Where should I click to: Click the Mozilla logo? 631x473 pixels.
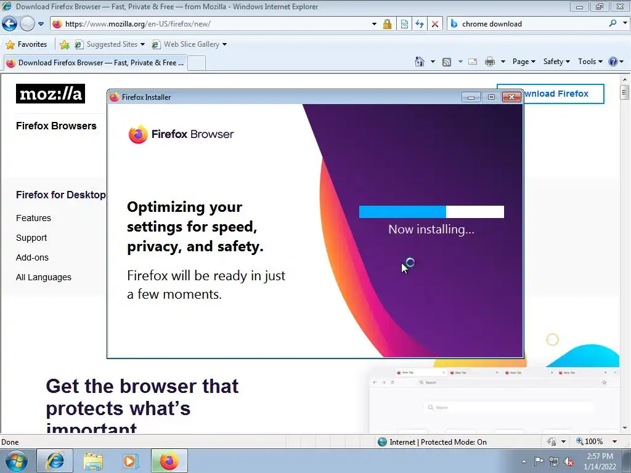(51, 94)
